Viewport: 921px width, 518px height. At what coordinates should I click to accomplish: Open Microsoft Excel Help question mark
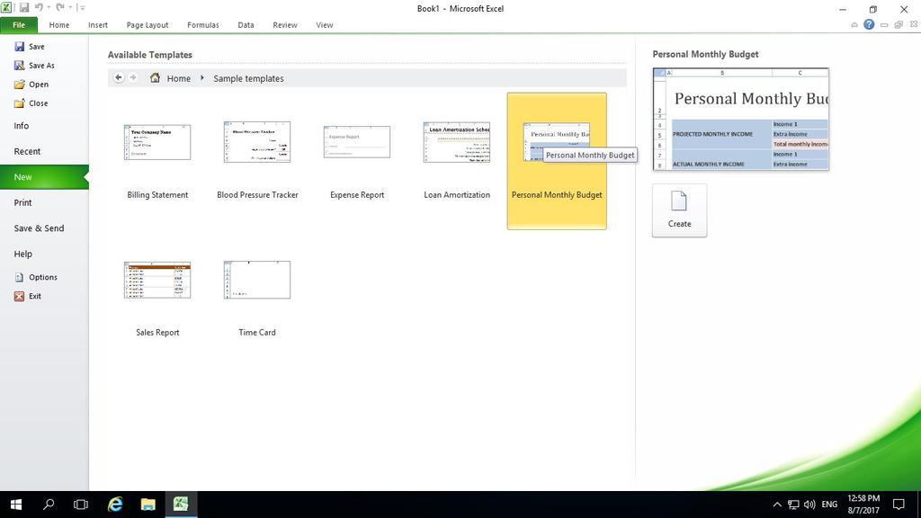coord(869,24)
